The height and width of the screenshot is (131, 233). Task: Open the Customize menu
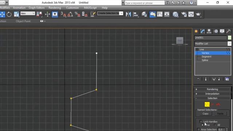[x=72, y=8]
